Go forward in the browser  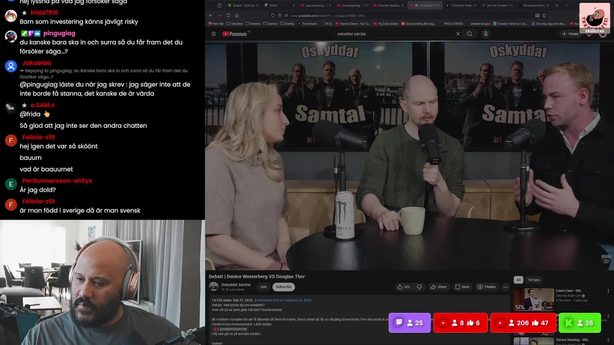coord(219,15)
